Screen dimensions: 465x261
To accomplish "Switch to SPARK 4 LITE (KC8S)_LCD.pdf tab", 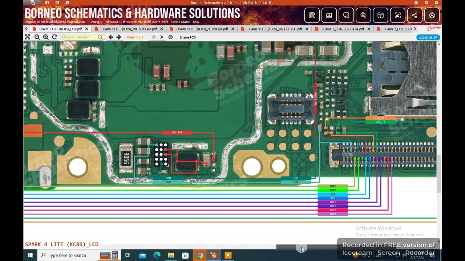I will point(61,29).
